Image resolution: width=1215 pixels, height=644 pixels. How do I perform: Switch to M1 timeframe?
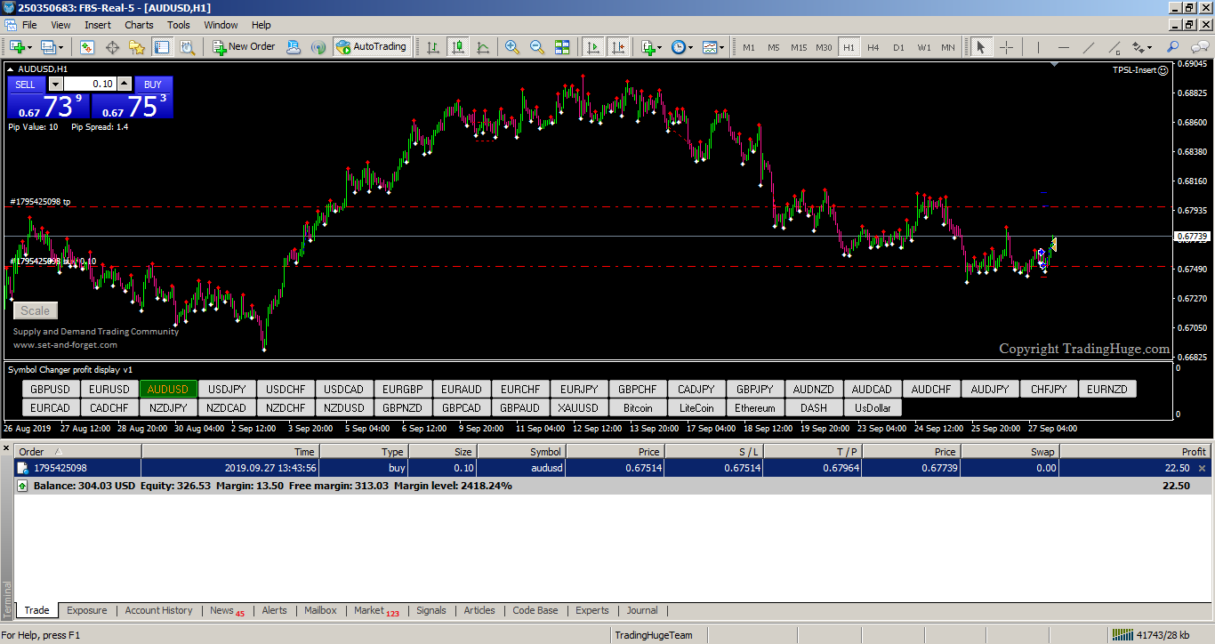tap(749, 47)
